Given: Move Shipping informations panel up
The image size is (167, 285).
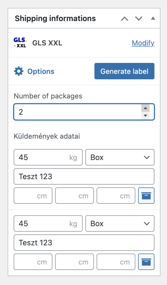Looking at the screenshot, I should [125, 19].
